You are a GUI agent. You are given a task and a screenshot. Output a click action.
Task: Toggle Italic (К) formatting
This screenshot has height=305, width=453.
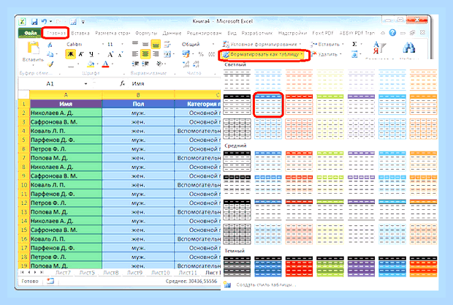click(x=81, y=54)
